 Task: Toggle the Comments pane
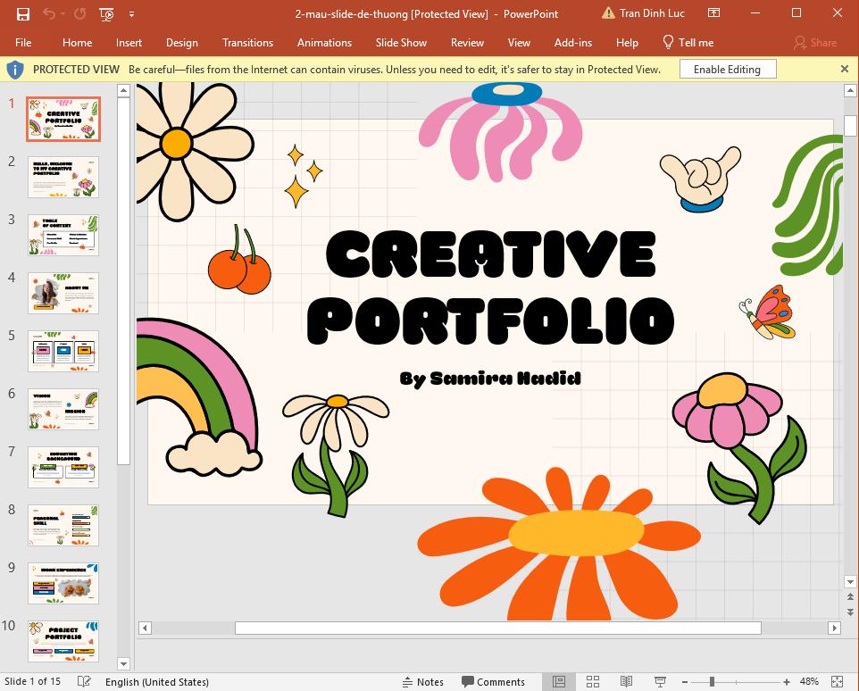[494, 681]
